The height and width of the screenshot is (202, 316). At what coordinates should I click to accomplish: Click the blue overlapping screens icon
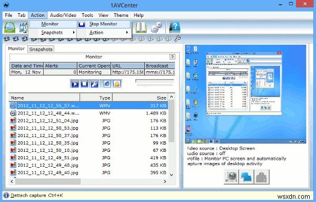point(246,177)
